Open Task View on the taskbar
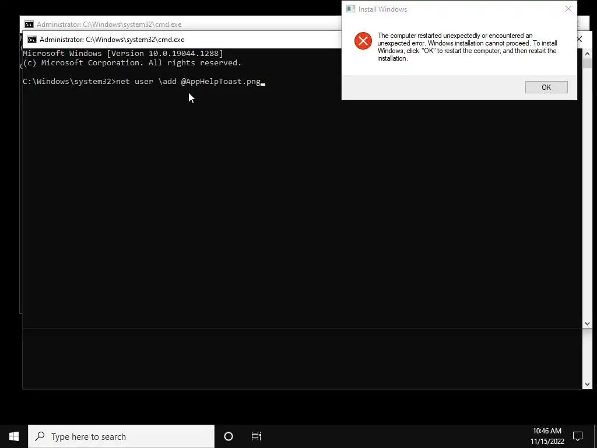Image resolution: width=597 pixels, height=448 pixels. 257,436
